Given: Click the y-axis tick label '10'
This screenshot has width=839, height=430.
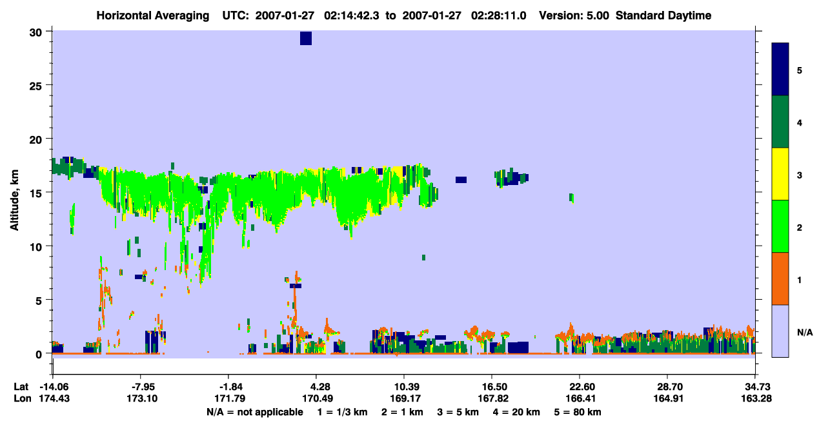Looking at the screenshot, I should tap(37, 246).
